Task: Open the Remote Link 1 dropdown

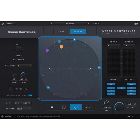Action: pos(24,109)
